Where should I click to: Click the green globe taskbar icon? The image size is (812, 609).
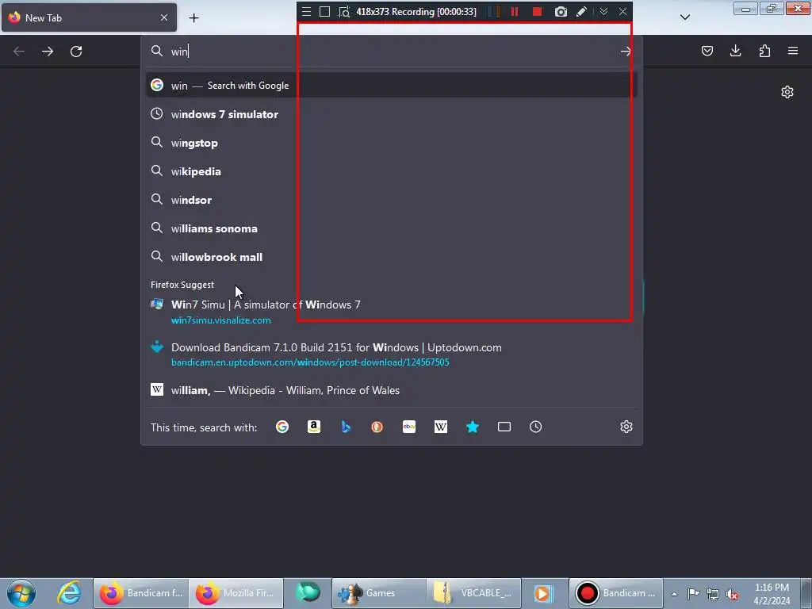tap(308, 592)
